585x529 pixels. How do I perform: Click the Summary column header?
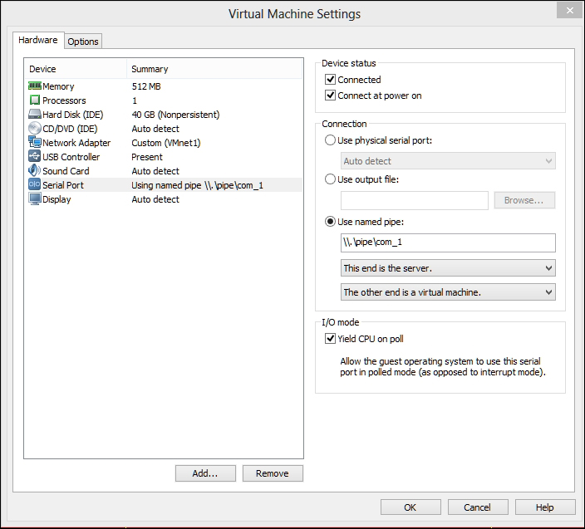(214, 69)
